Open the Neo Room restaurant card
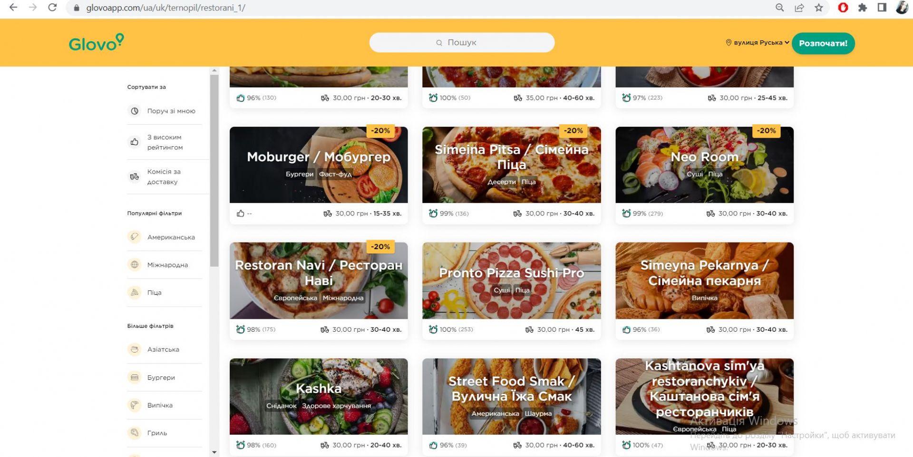This screenshot has width=913, height=457. pos(704,175)
